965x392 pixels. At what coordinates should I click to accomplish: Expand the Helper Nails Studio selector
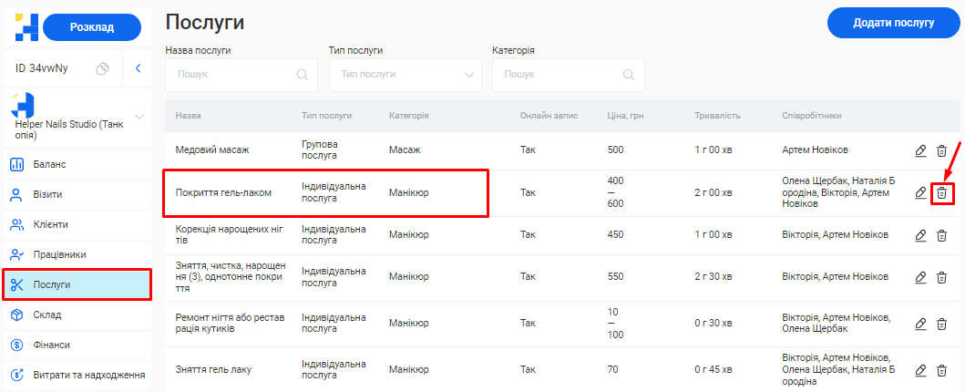139,117
